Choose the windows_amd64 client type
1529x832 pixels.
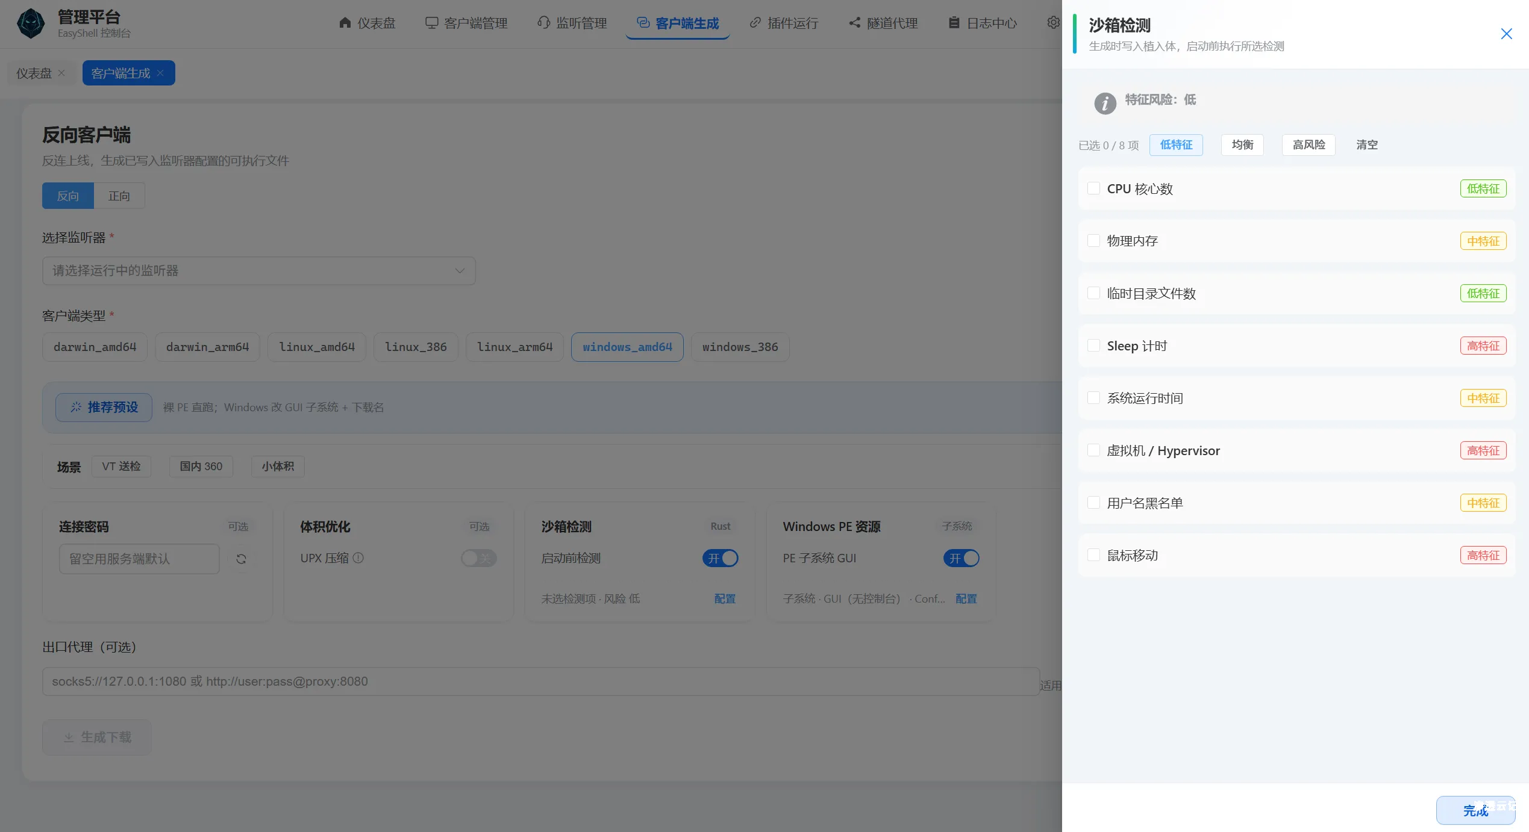(x=627, y=347)
